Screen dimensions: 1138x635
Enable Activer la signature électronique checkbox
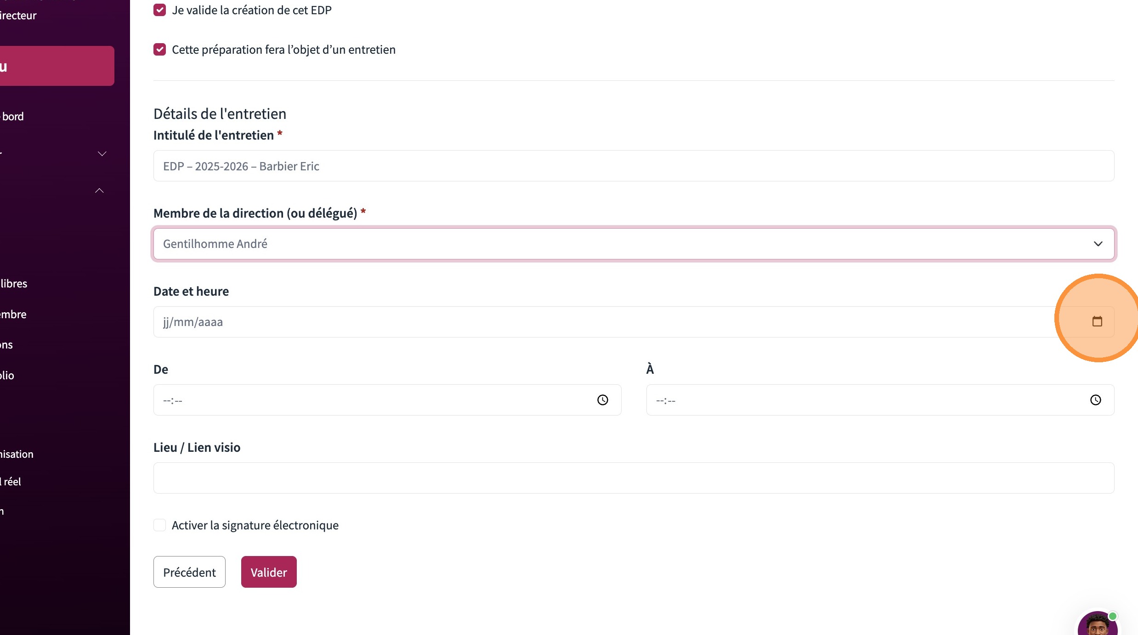coord(159,525)
